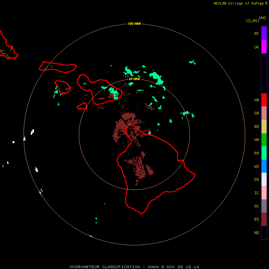
Task: Click the [CLAS] legend heading
Action: (x=253, y=21)
